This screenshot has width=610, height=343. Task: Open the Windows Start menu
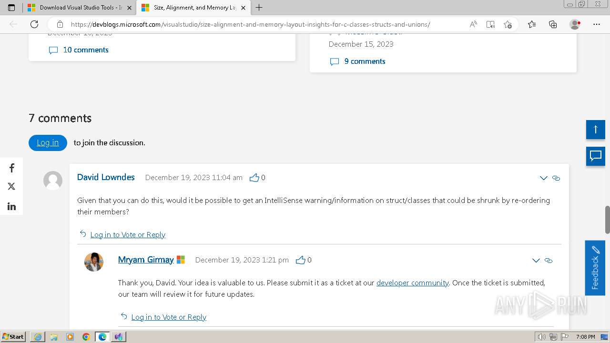pyautogui.click(x=13, y=337)
